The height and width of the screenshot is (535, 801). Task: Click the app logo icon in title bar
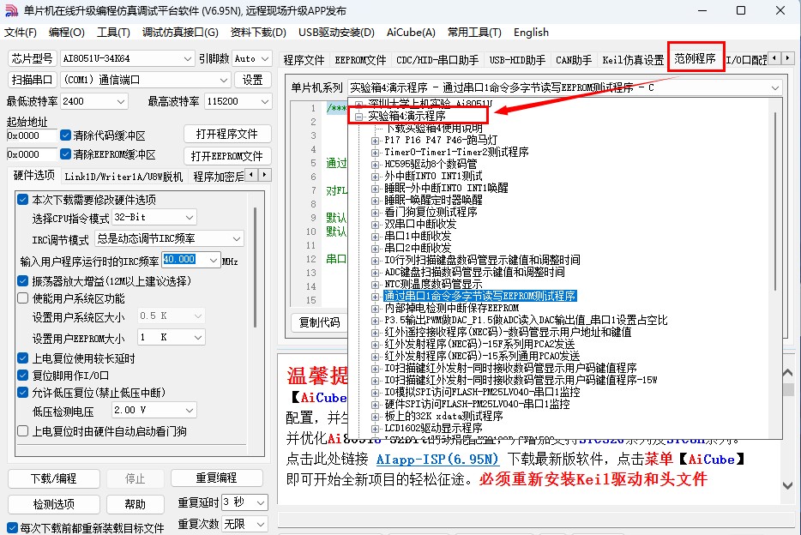click(x=11, y=11)
